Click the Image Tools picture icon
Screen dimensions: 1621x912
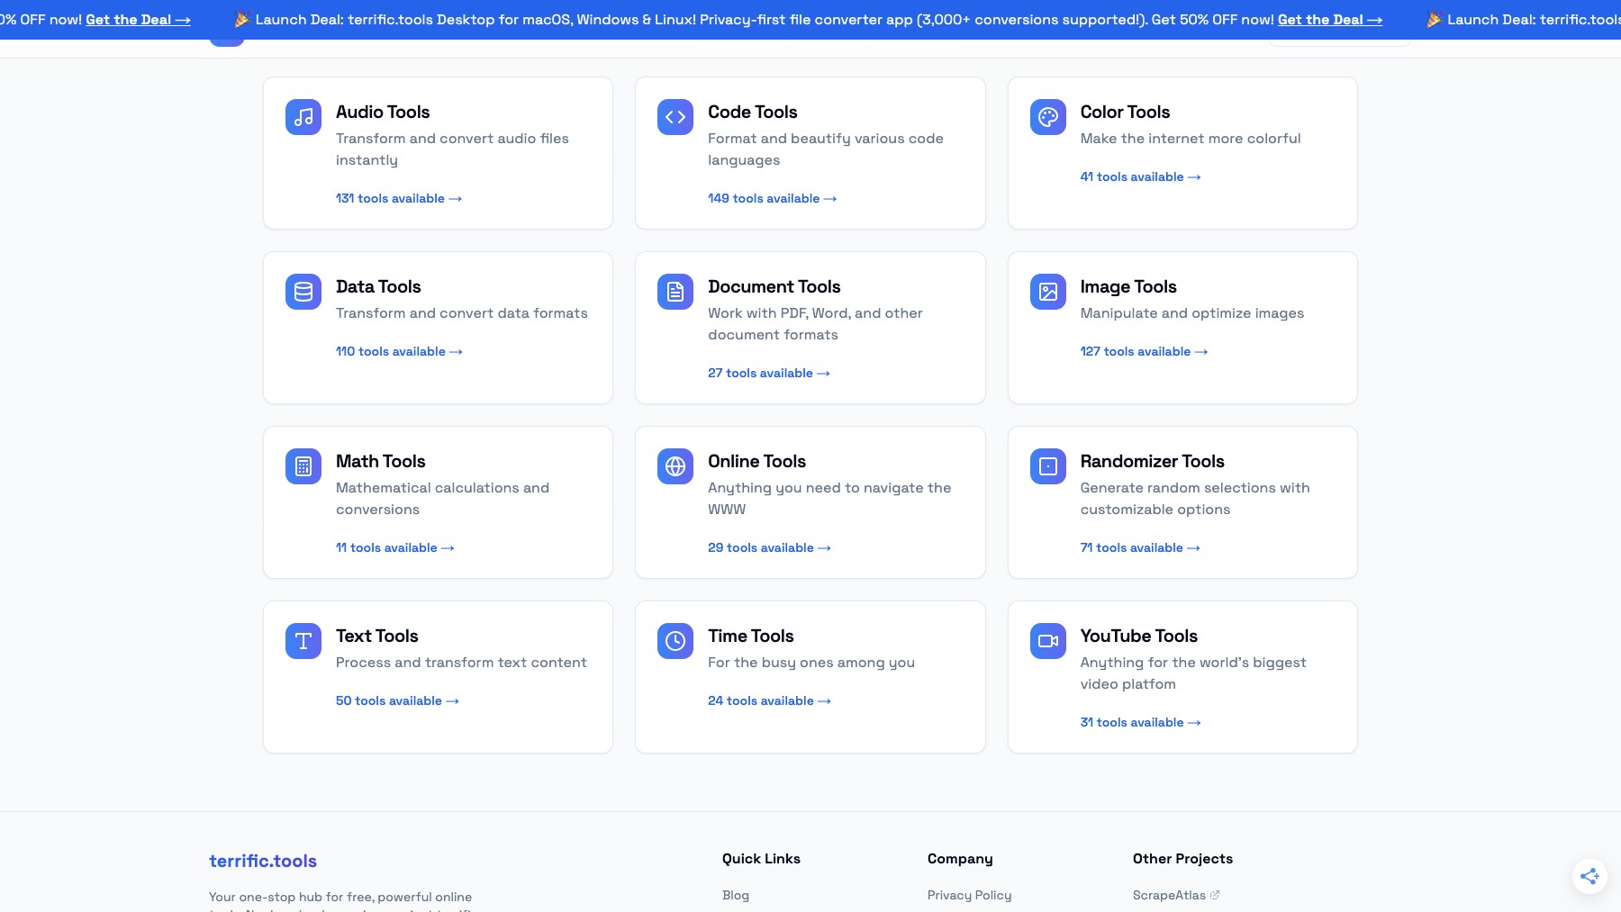click(x=1048, y=292)
